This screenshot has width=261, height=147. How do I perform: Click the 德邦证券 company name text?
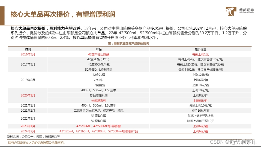coord(246,10)
